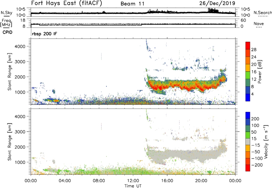This screenshot has width=272, height=188.
Task: Select Velocity colorbar segment between 100 and 200
Action: (248, 122)
